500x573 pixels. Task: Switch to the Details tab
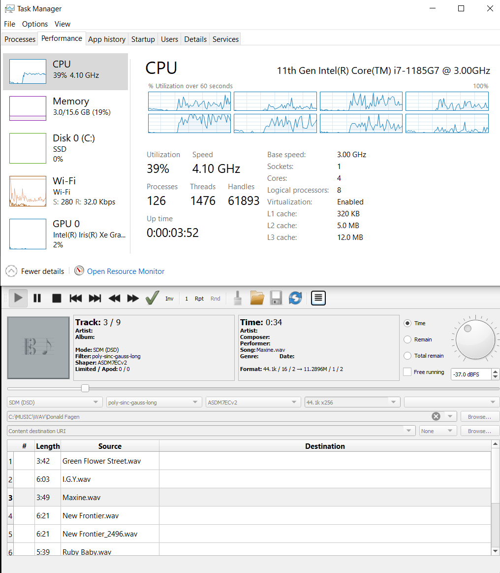pyautogui.click(x=195, y=39)
